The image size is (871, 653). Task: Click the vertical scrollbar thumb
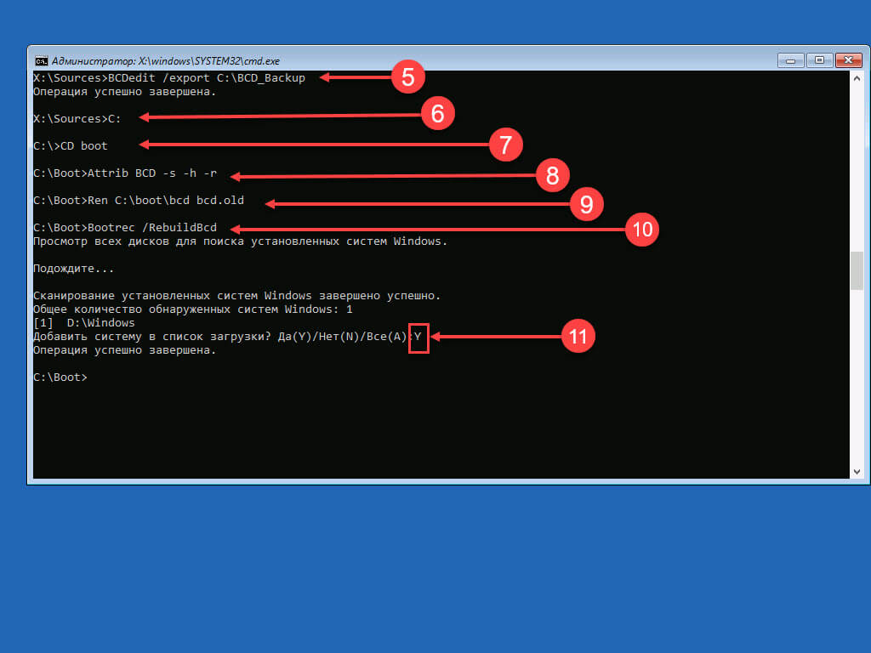(857, 270)
